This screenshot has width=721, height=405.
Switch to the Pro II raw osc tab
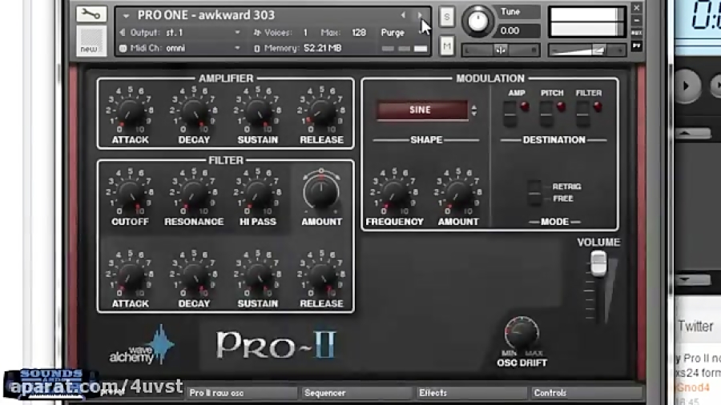point(242,393)
